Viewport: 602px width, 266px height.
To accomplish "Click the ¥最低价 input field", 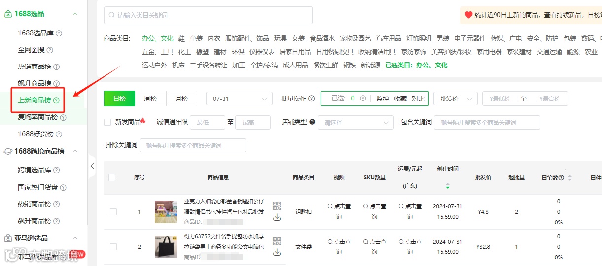I will [499, 99].
